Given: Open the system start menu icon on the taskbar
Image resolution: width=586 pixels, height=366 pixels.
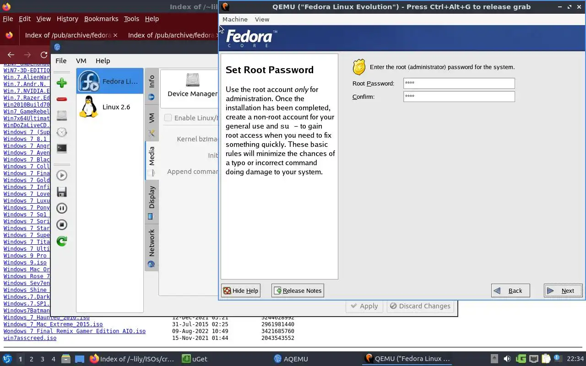Looking at the screenshot, I should pos(7,359).
